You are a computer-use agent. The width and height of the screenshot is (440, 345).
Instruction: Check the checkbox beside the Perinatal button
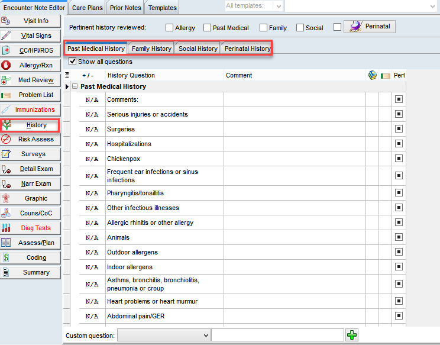point(337,27)
